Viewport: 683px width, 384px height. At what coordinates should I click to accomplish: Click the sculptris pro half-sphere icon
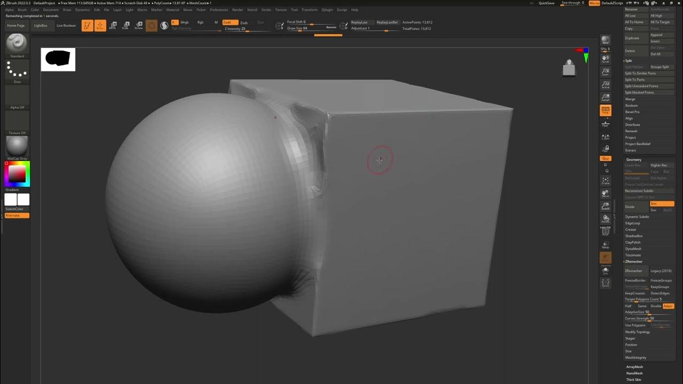(x=164, y=26)
